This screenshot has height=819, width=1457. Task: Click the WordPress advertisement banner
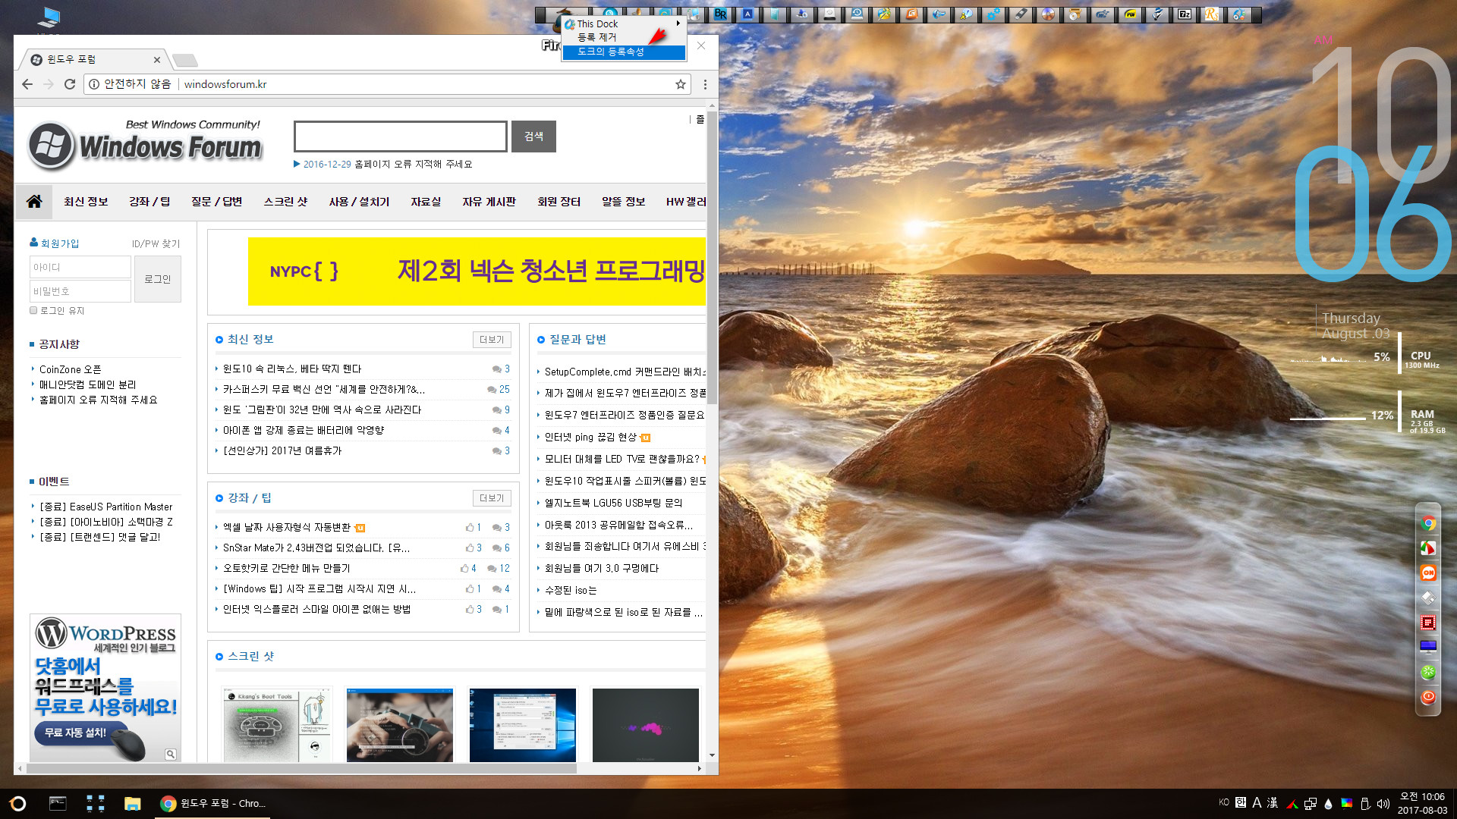click(x=105, y=688)
